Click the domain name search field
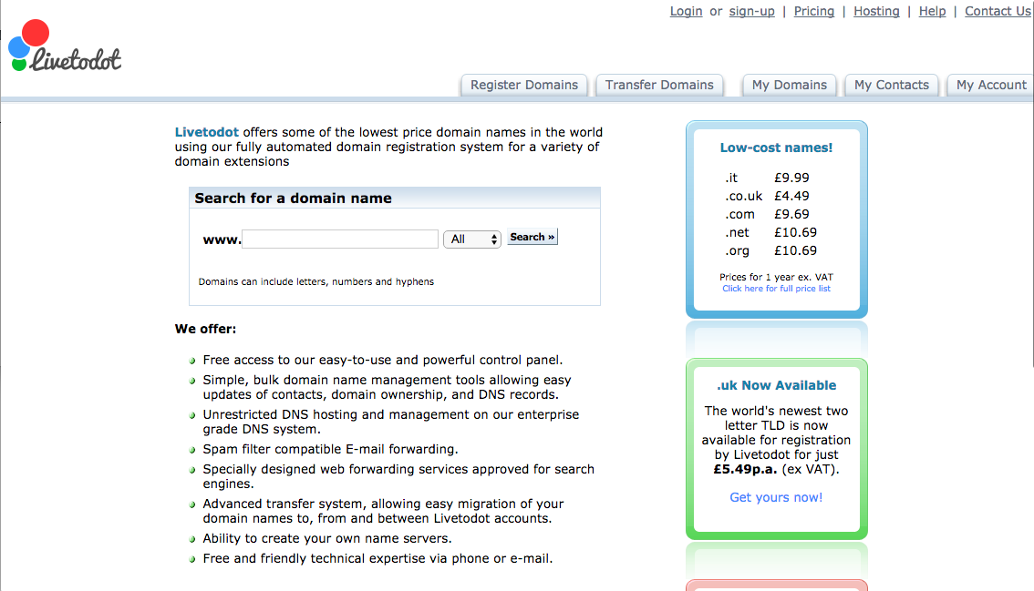Image resolution: width=1034 pixels, height=591 pixels. point(340,239)
